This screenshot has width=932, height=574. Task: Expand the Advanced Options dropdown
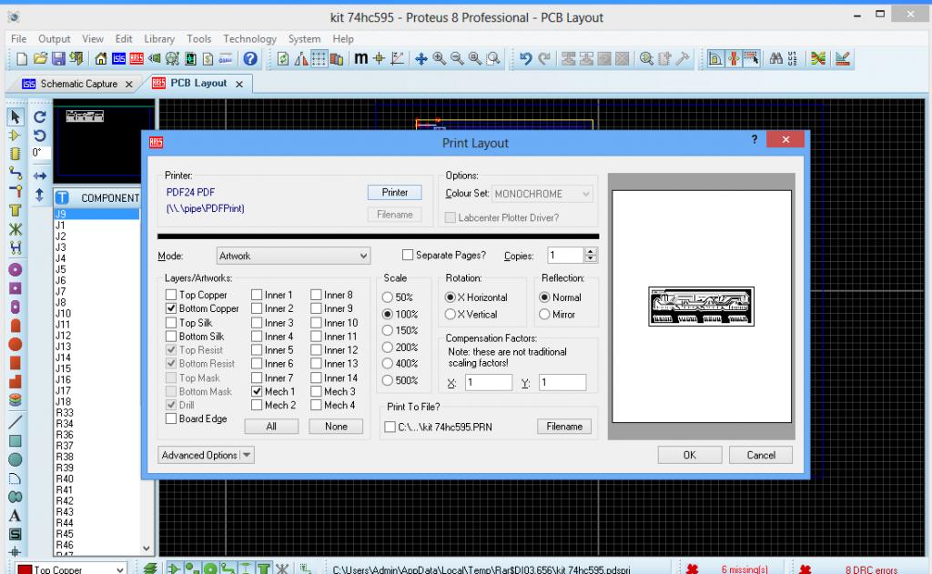pos(207,455)
